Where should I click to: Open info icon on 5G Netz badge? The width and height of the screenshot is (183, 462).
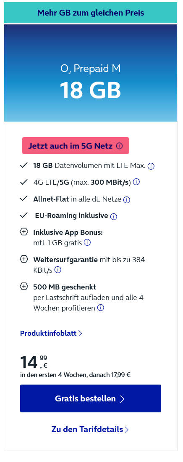pos(119,146)
